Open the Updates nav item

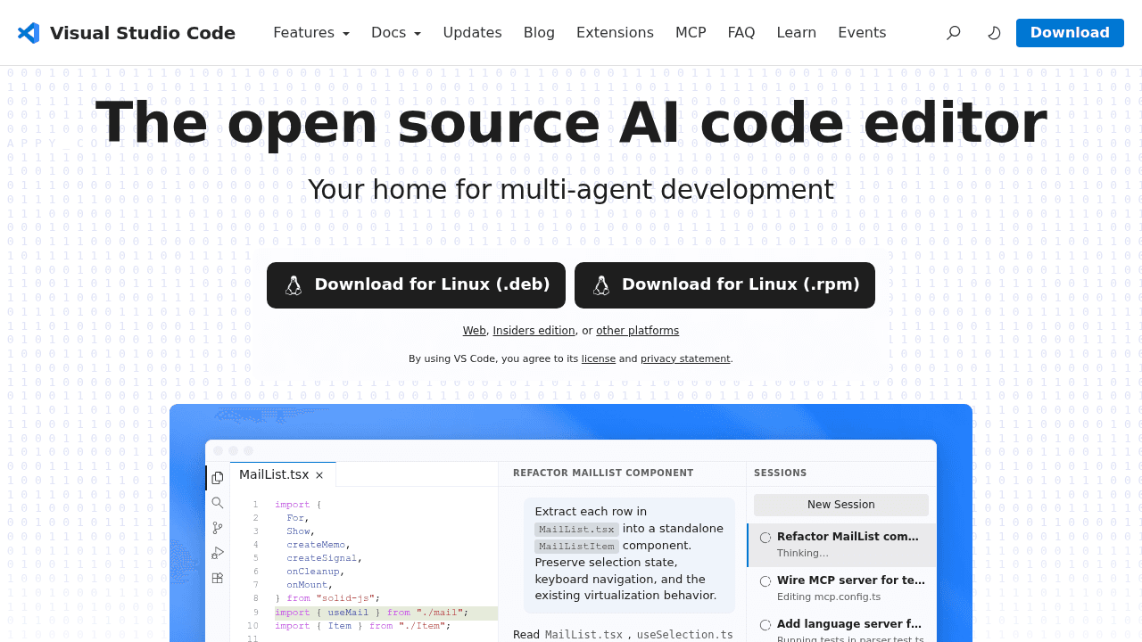click(472, 33)
